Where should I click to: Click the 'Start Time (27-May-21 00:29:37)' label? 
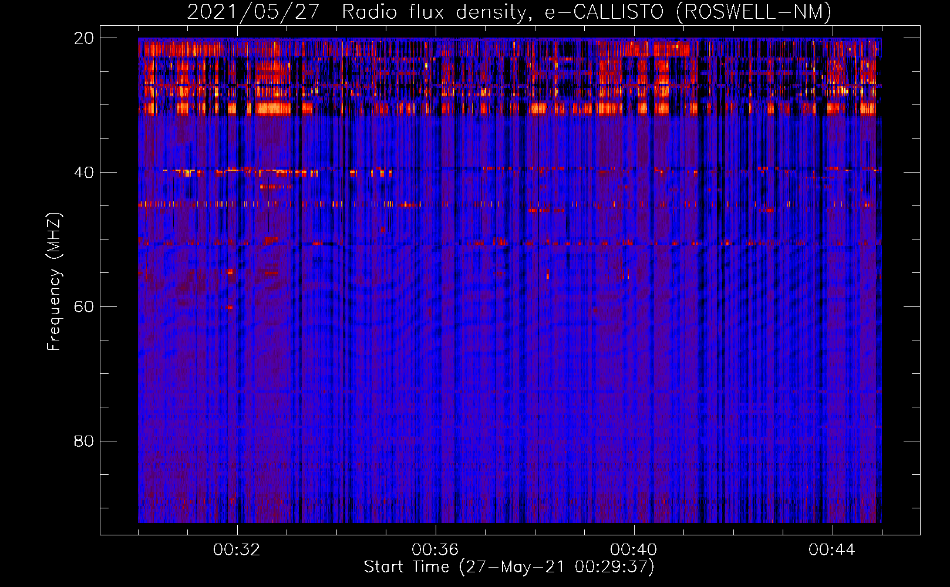[x=509, y=567]
